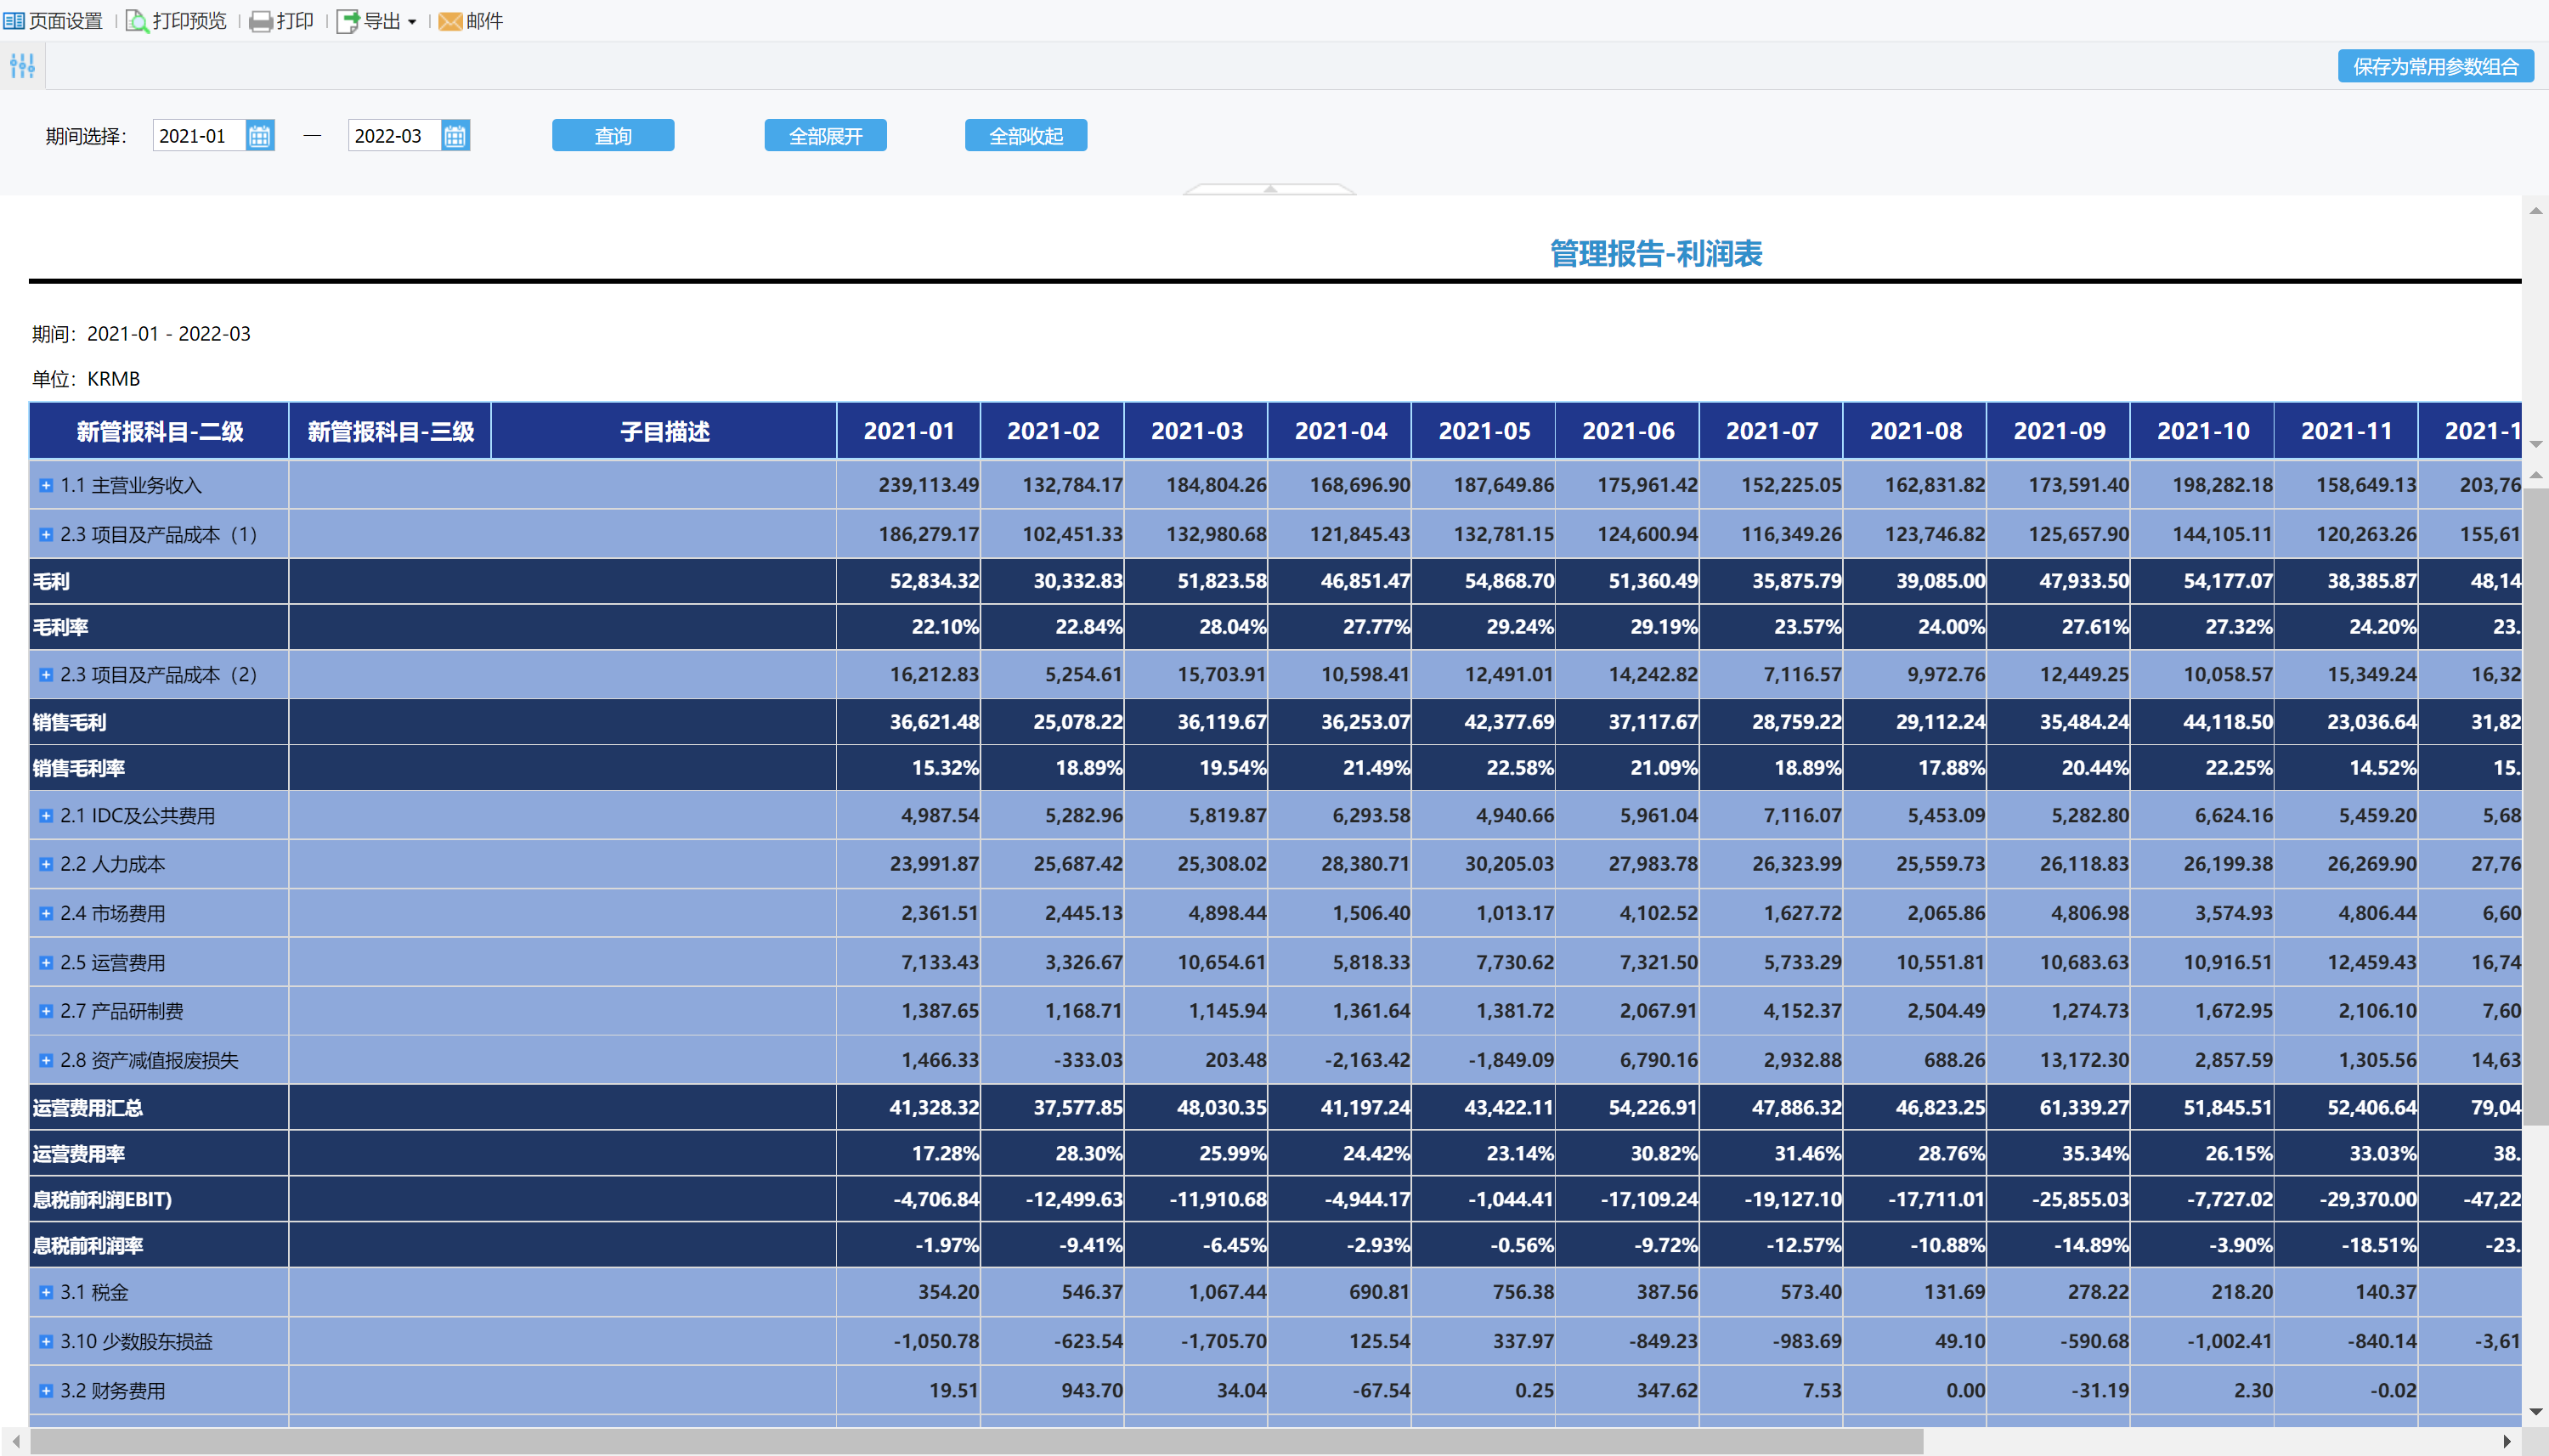This screenshot has width=2549, height=1456.
Task: Click the 子目描述 column header
Action: [664, 431]
